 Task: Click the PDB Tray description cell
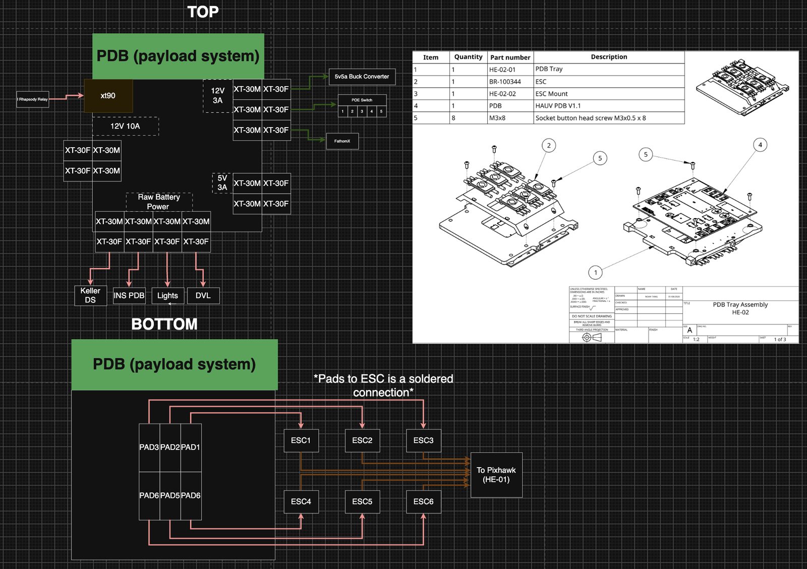click(609, 70)
